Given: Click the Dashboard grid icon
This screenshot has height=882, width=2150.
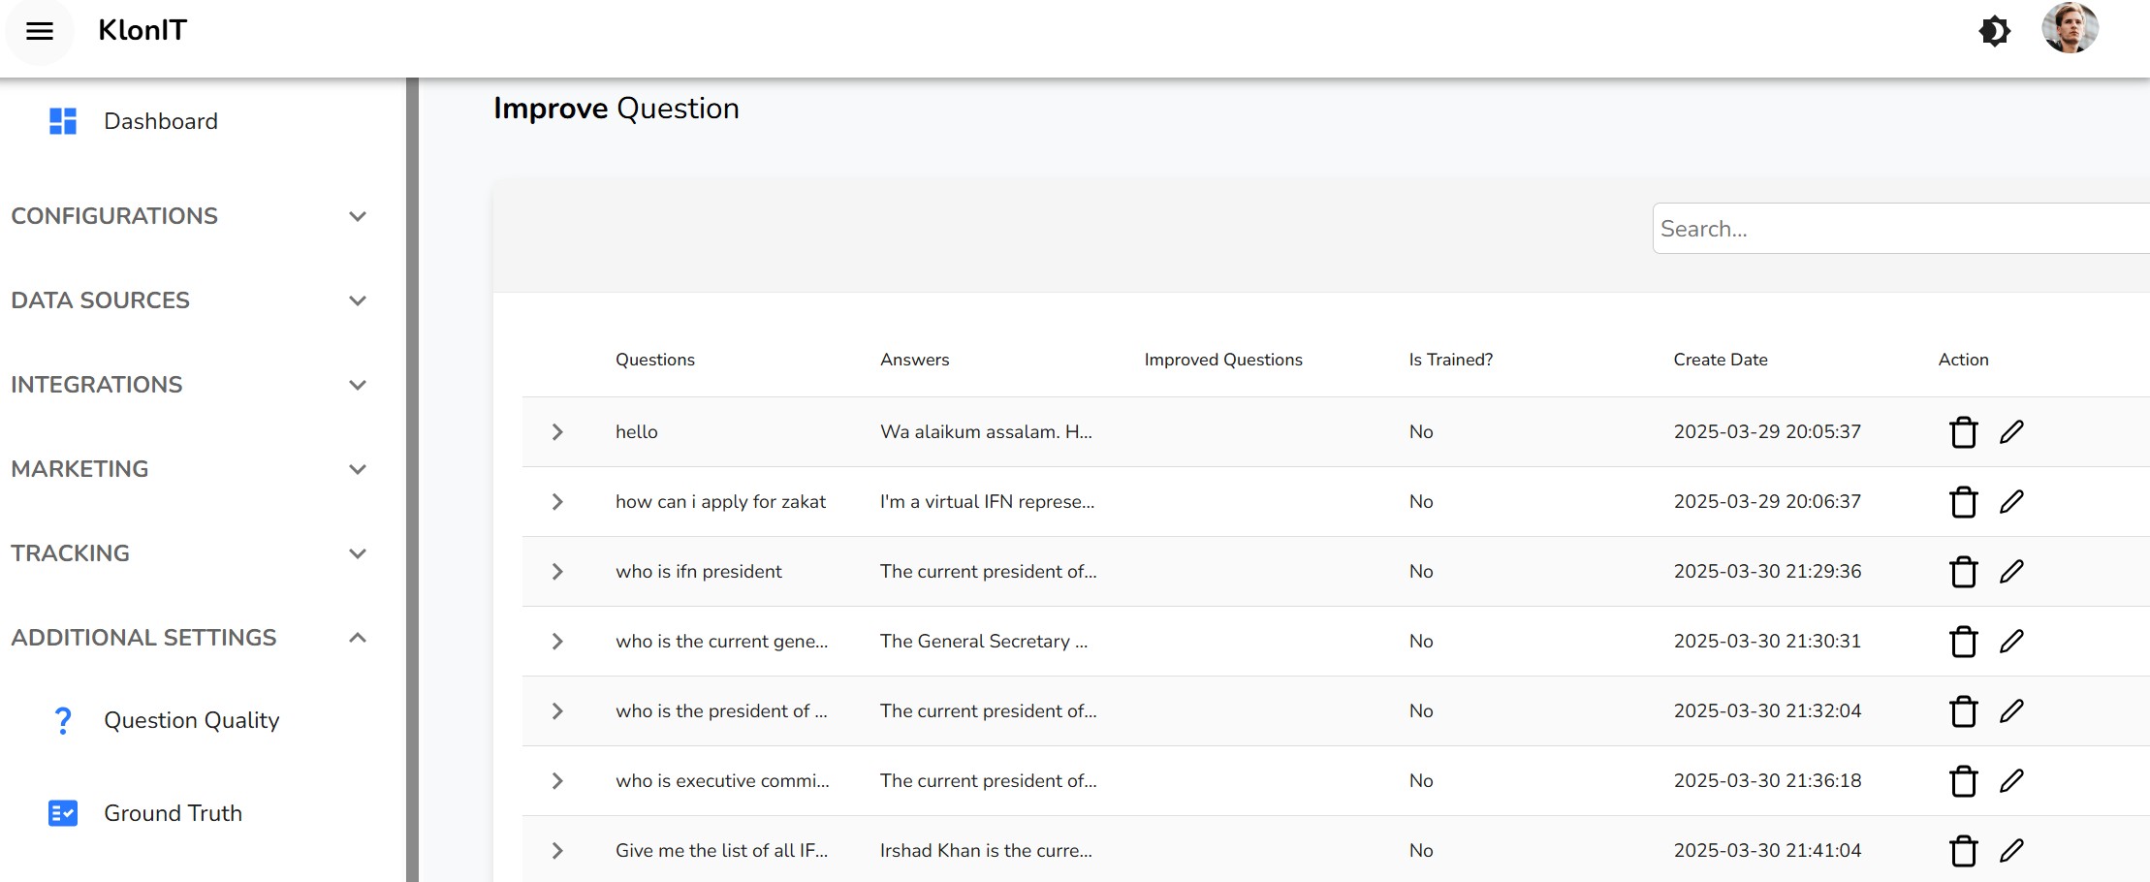Looking at the screenshot, I should point(63,121).
